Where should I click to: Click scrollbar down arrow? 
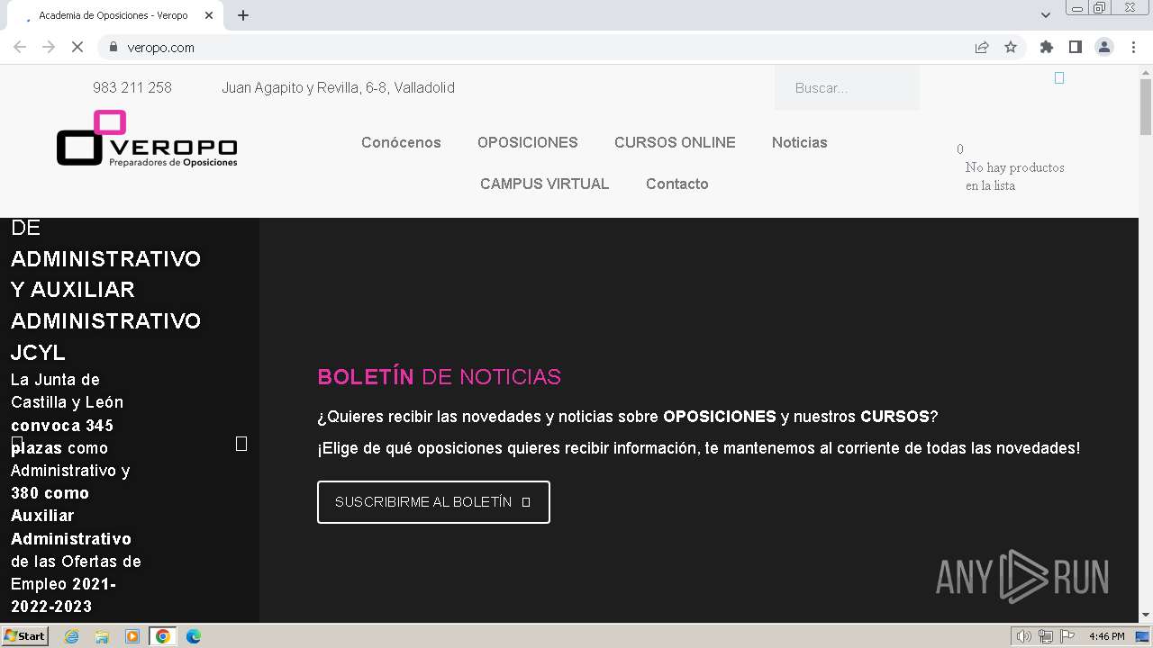[x=1146, y=616]
